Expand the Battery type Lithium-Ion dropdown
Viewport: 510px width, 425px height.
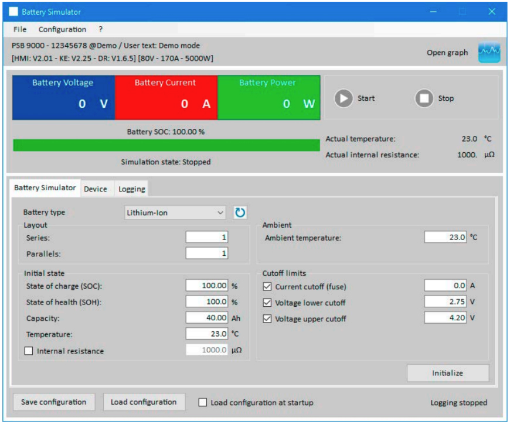click(x=175, y=212)
